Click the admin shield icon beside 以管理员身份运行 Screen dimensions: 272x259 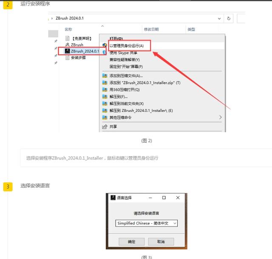tap(105, 45)
